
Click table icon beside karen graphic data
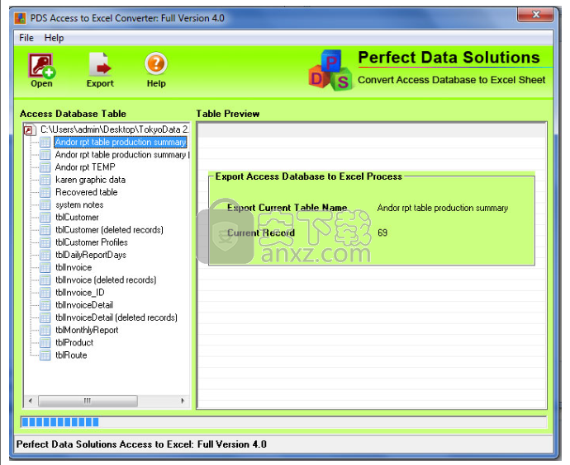pos(45,180)
